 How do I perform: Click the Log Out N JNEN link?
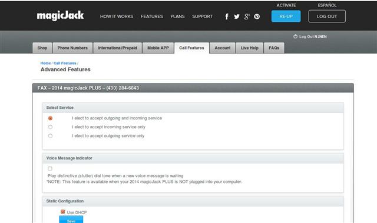pos(313,36)
